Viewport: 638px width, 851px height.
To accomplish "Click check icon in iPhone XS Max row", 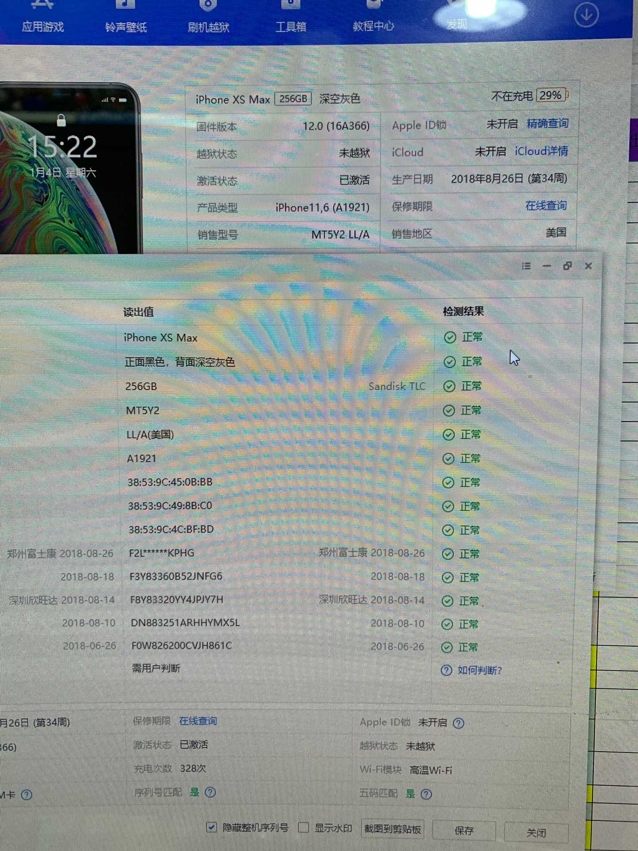I will (450, 337).
